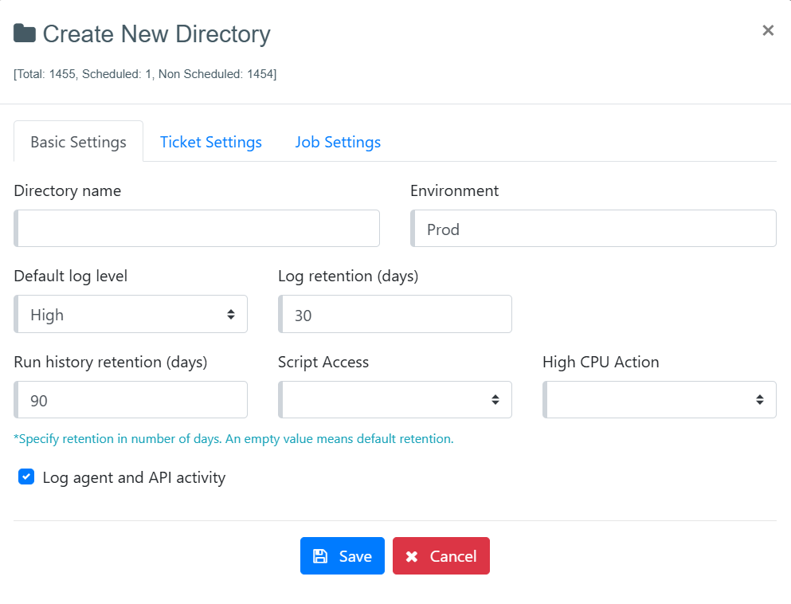Screen dimensions: 791x604
Task: Click the floppy disk icon in Save
Action: pyautogui.click(x=320, y=556)
